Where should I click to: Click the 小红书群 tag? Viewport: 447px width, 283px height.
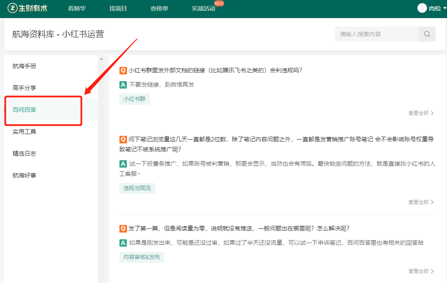click(134, 99)
